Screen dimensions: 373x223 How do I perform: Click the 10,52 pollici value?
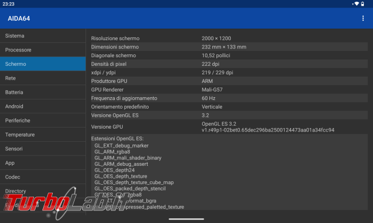tap(216, 55)
